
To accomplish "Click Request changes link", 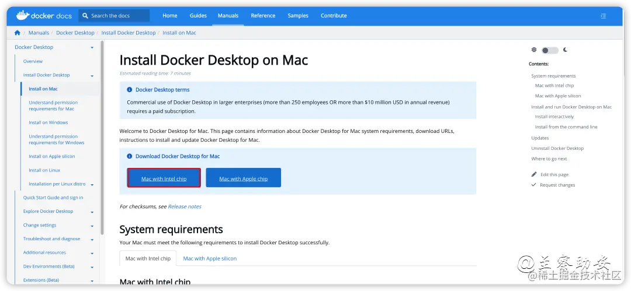I will 557,185.
